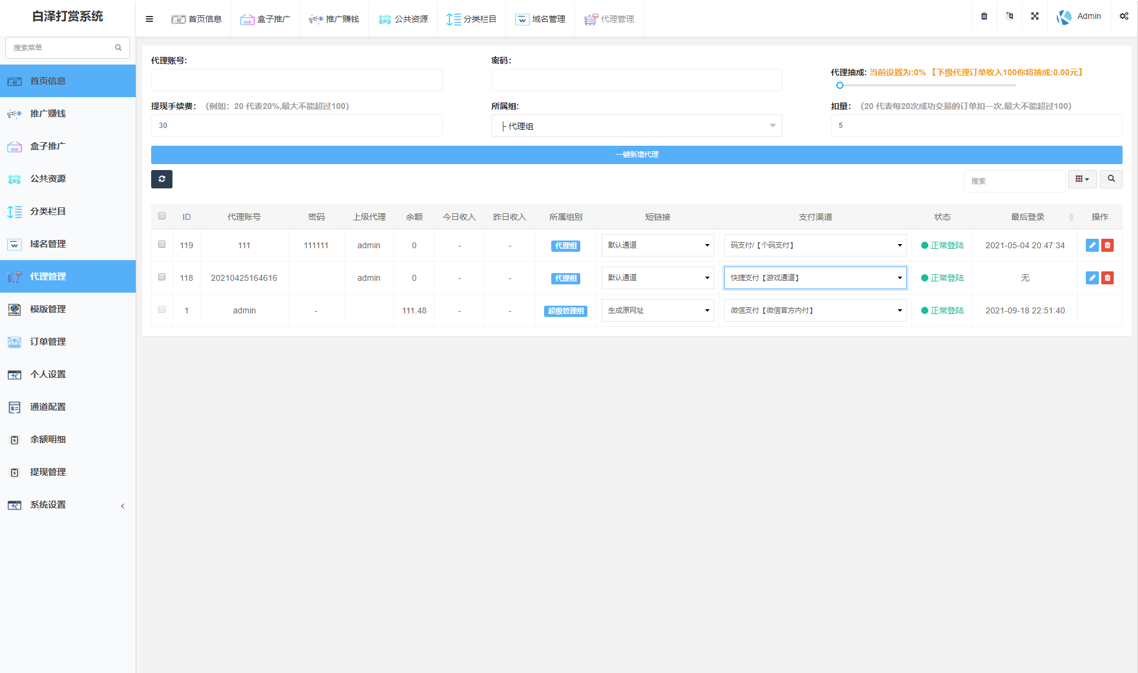Toggle the select-all checkbox in table header
This screenshot has height=673, width=1138.
coord(162,216)
